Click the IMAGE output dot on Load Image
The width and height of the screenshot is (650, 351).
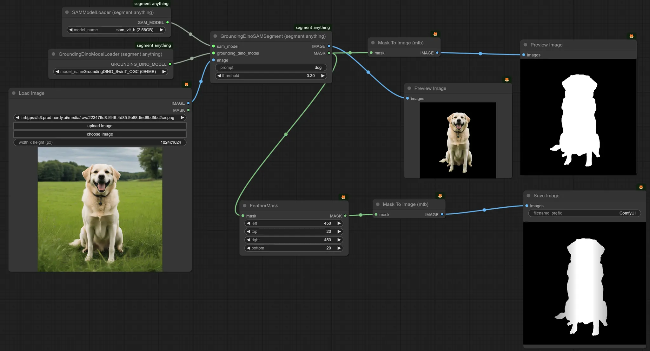pyautogui.click(x=189, y=103)
